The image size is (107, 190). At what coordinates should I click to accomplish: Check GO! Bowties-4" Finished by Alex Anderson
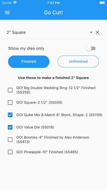pos(10,140)
